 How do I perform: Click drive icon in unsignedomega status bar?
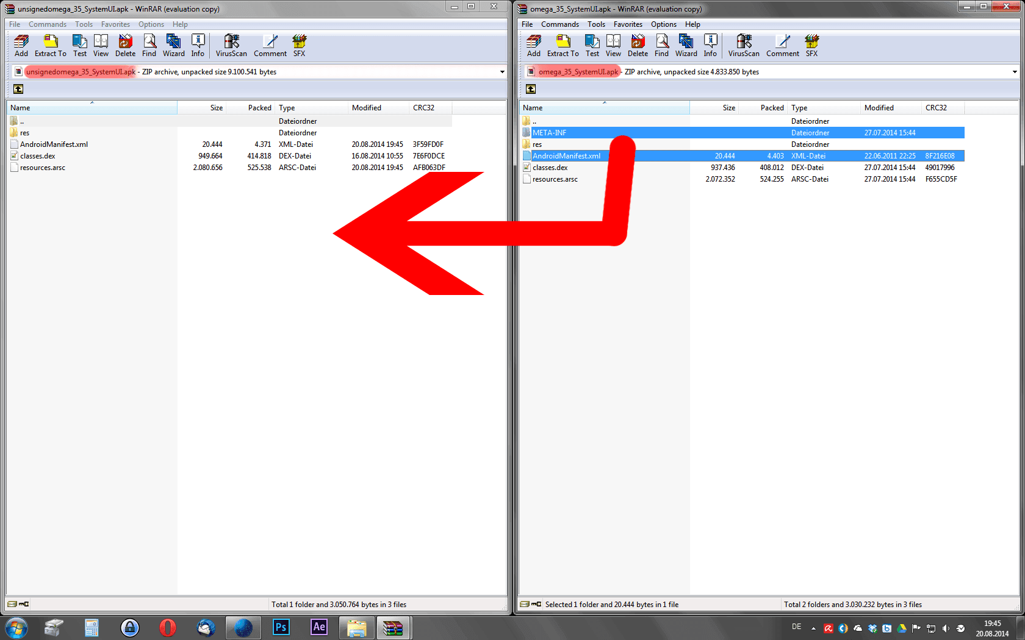[x=12, y=605]
